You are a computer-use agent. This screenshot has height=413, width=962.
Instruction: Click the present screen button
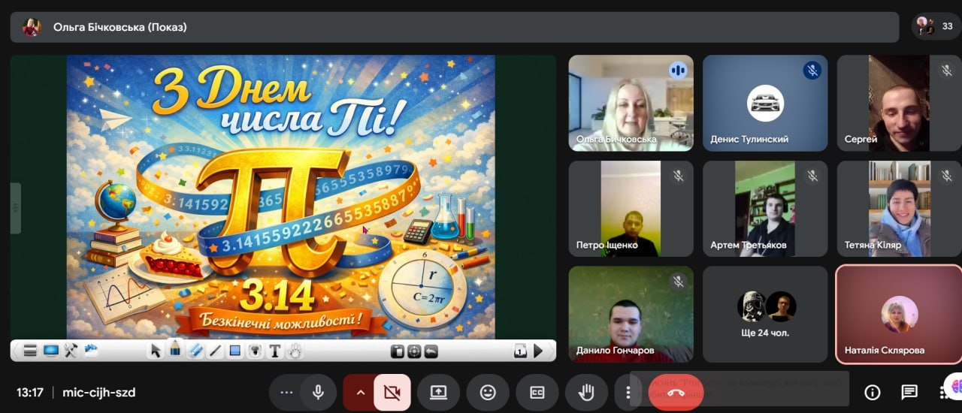point(438,392)
